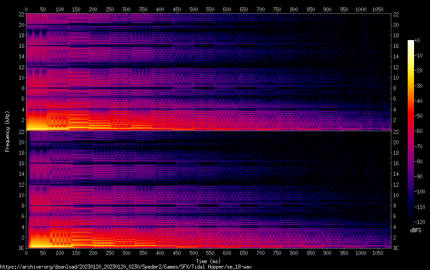The image size is (430, 270).
Task: Click the 1050 ms marker on bottom time axis
Action: (378, 253)
